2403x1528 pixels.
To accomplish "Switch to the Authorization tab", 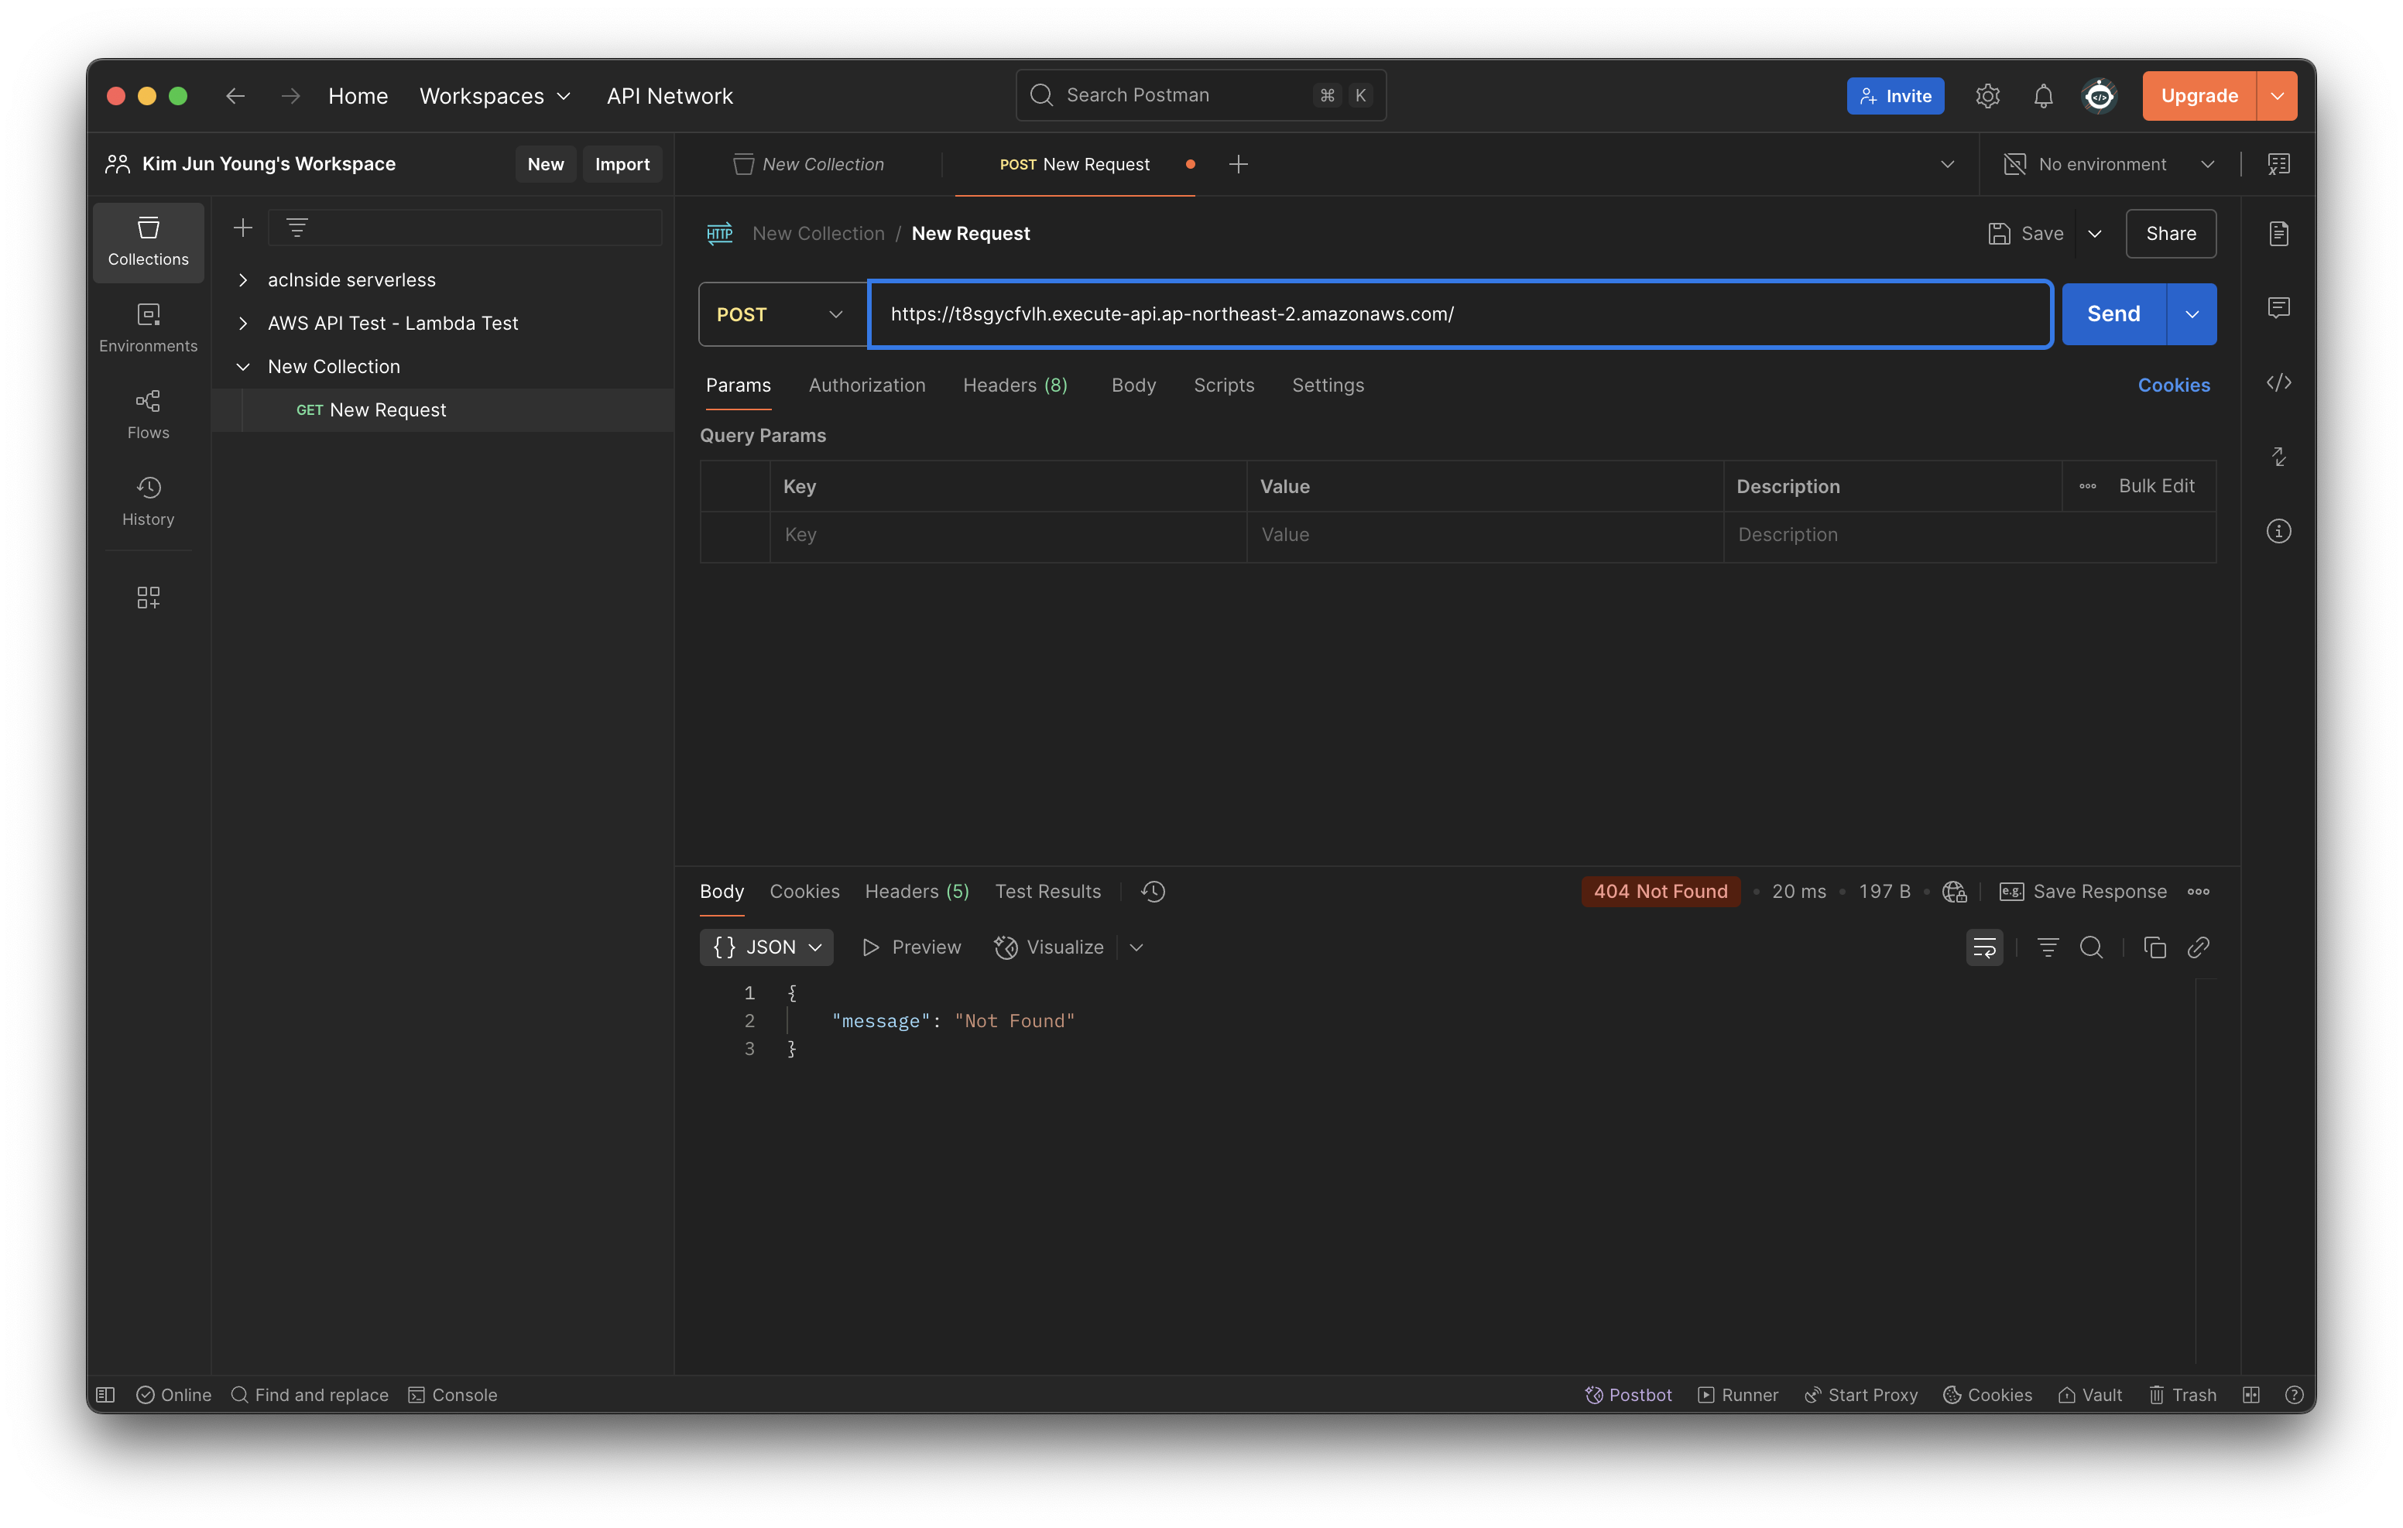I will 866,385.
